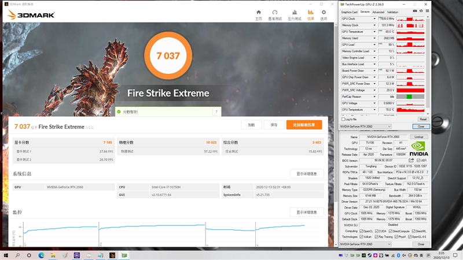Toggle Vulkan checkbox
Viewport: 463px width, 260px height.
point(361,237)
